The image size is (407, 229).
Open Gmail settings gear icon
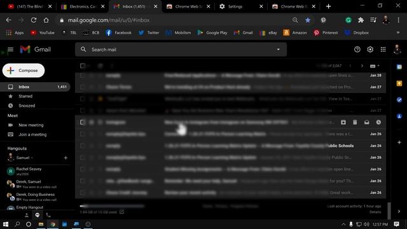coord(370,50)
